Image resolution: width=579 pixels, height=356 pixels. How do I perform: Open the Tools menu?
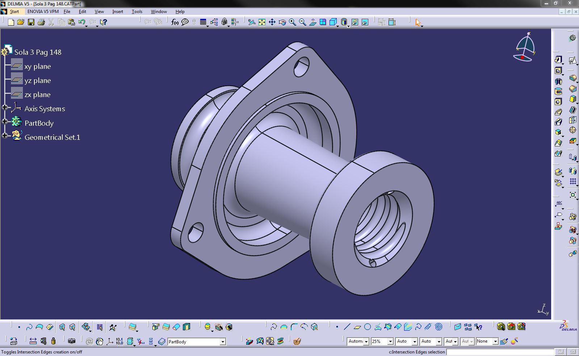click(x=137, y=12)
